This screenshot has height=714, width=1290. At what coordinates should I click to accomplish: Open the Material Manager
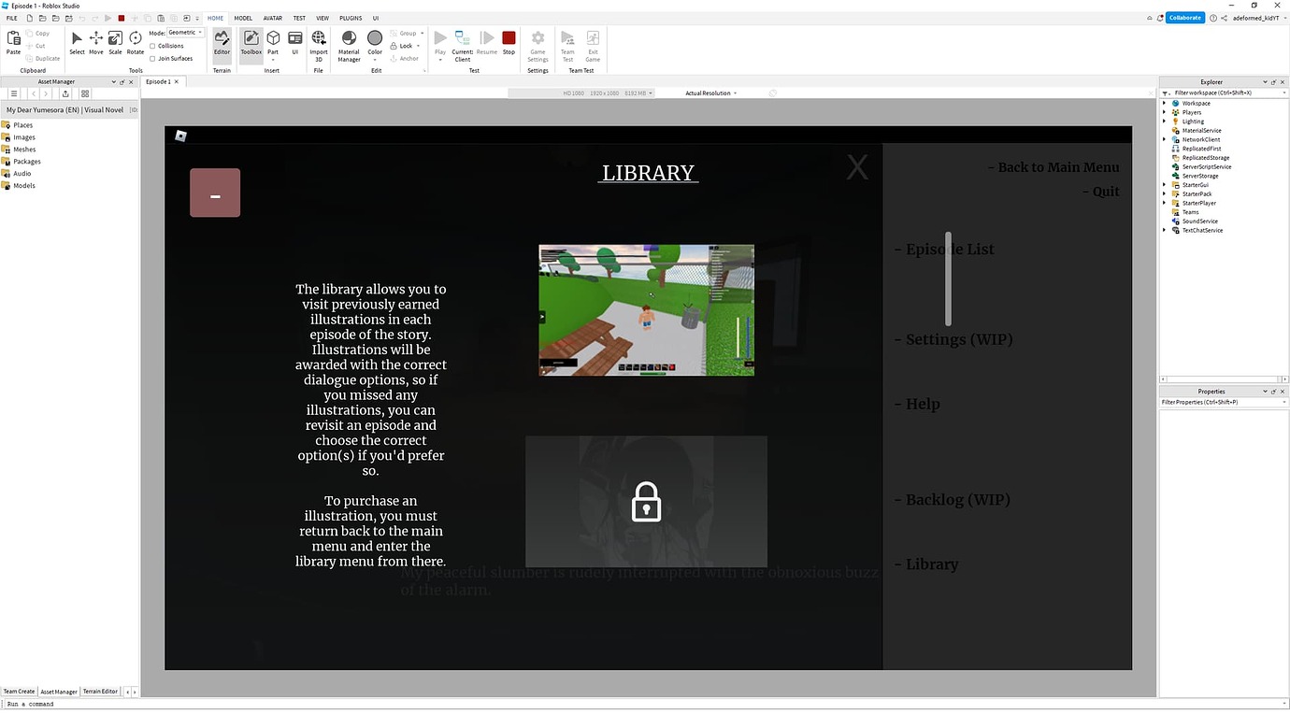click(348, 45)
